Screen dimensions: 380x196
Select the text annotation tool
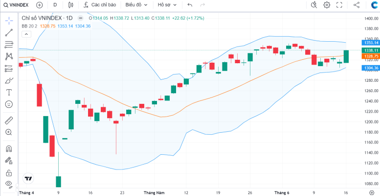(9, 92)
